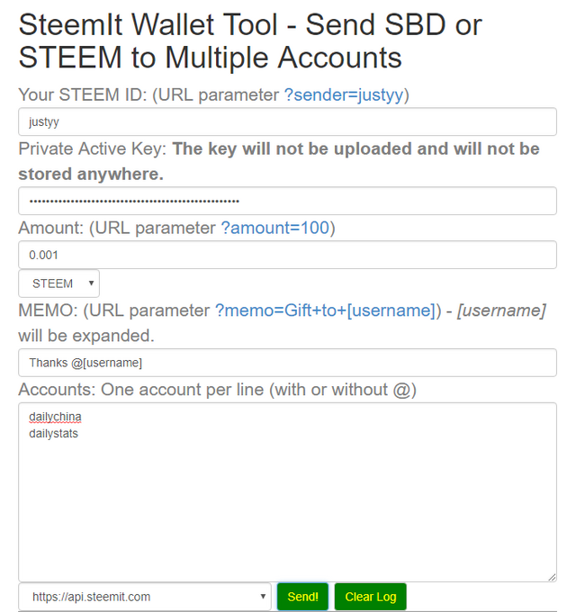
Task: Click the 'Your STEEM ID:' label text
Action: pos(83,94)
